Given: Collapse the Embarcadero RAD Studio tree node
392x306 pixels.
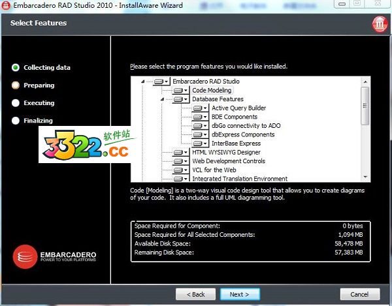Looking at the screenshot, I should coord(142,82).
